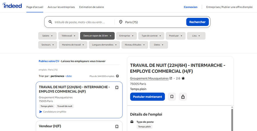Click the help icon next to job count
The width and height of the screenshot is (257, 131).
tap(117, 76)
